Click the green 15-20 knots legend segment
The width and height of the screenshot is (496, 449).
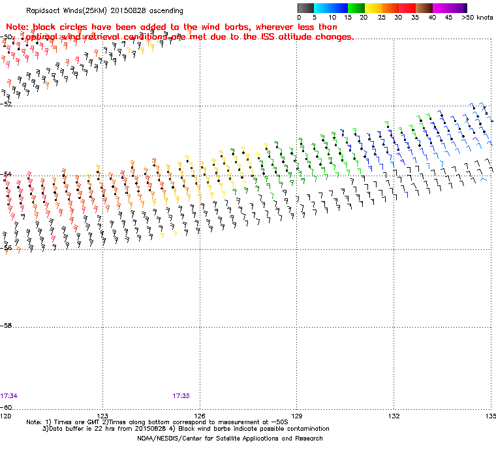[356, 8]
